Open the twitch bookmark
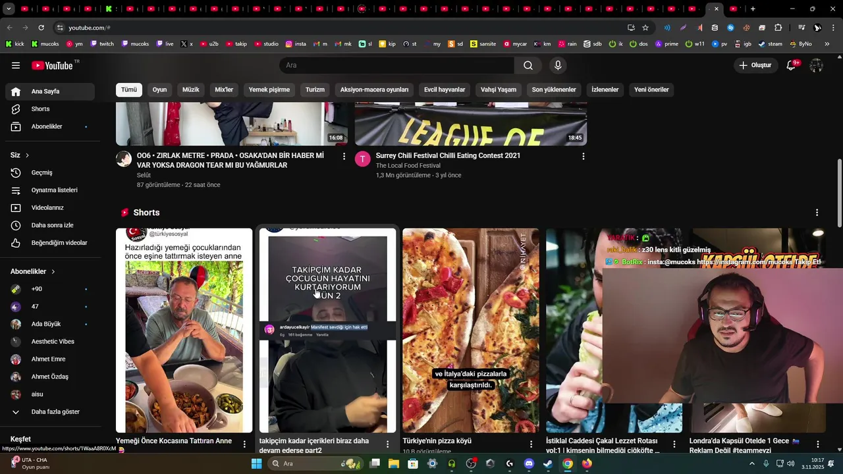 [x=102, y=44]
